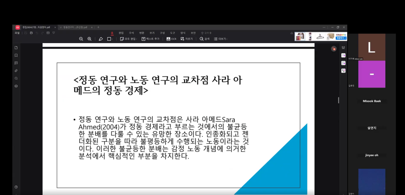Select the purple participant tile

[371, 74]
